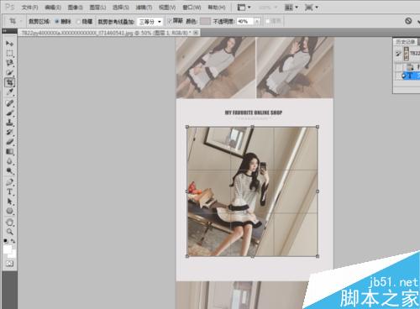Select the Rectangular Marquee tool
The height and width of the screenshot is (309, 420).
click(9, 53)
